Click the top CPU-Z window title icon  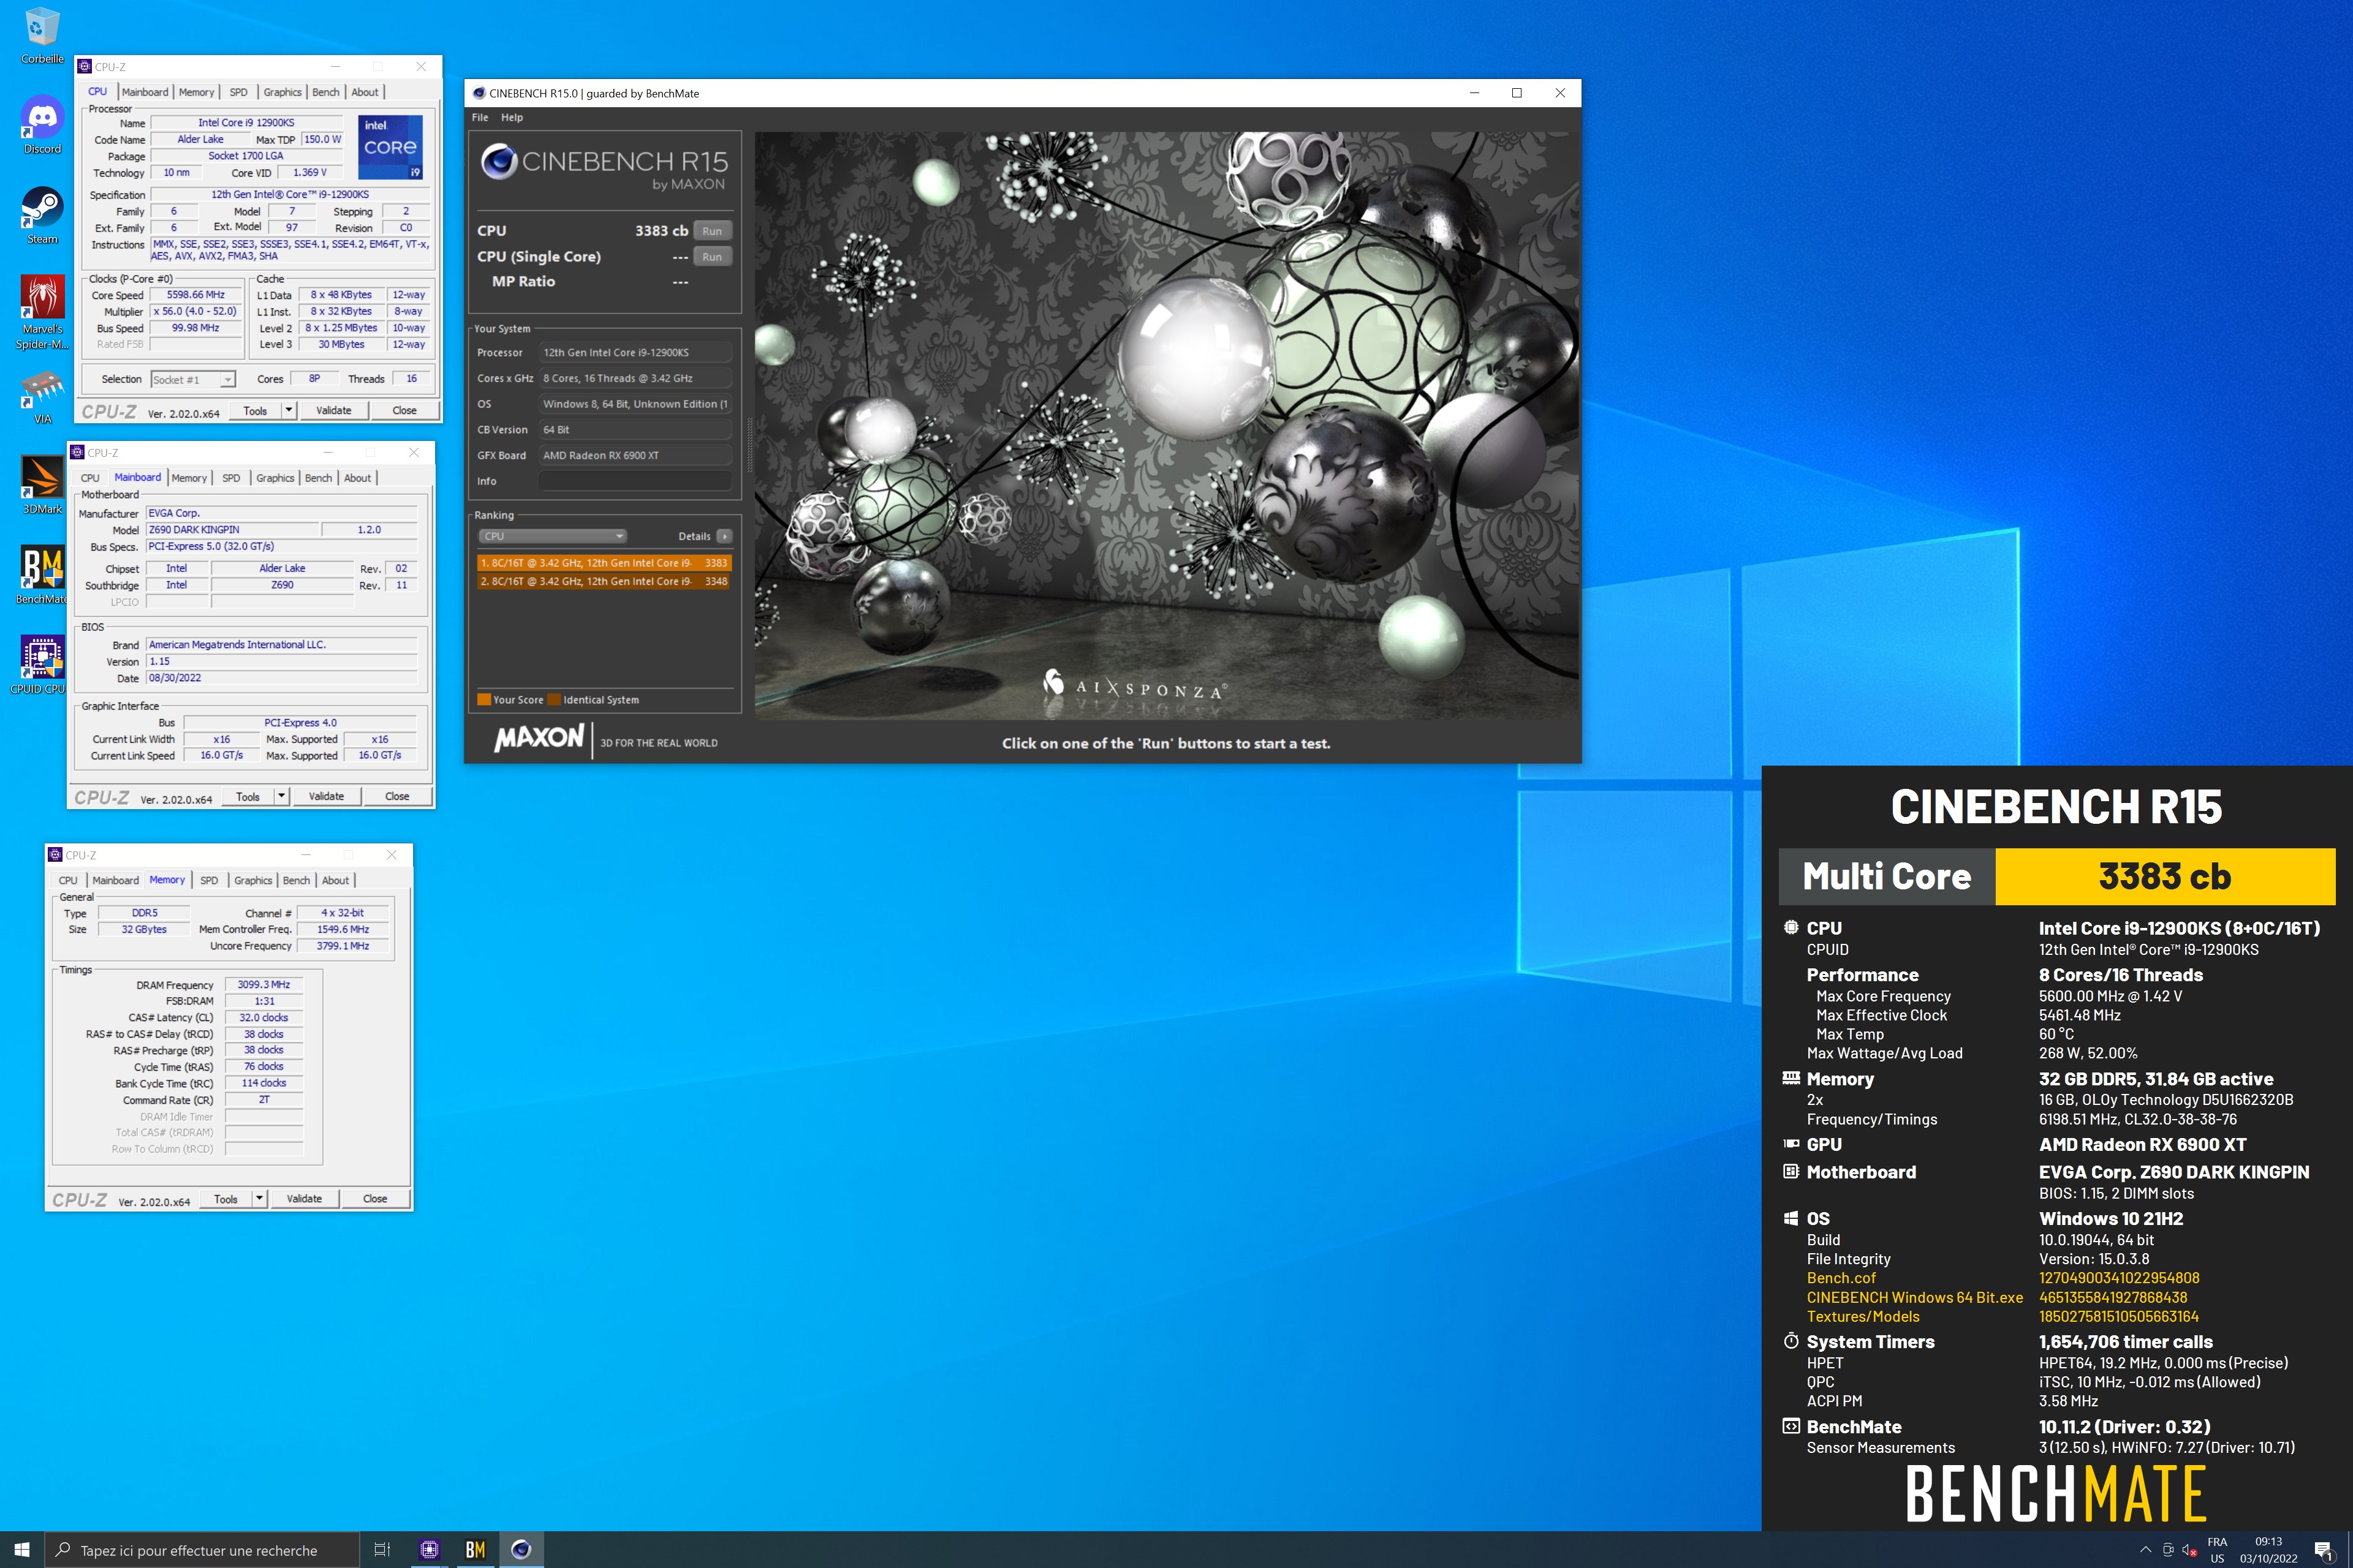tap(85, 66)
